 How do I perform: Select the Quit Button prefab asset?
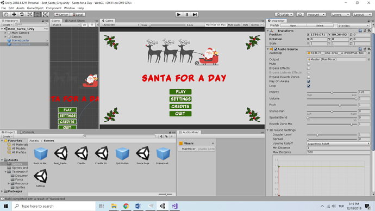[122, 156]
